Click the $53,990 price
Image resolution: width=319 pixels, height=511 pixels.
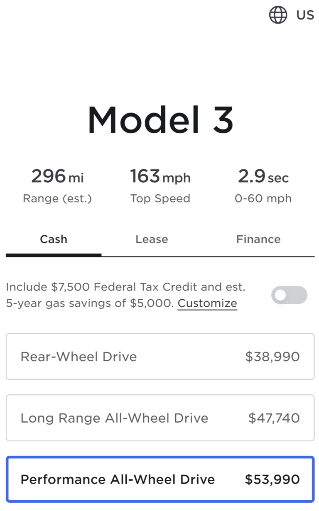272,479
